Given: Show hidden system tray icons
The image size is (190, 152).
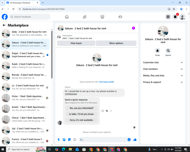Looking at the screenshot, I should pyautogui.click(x=162, y=149).
